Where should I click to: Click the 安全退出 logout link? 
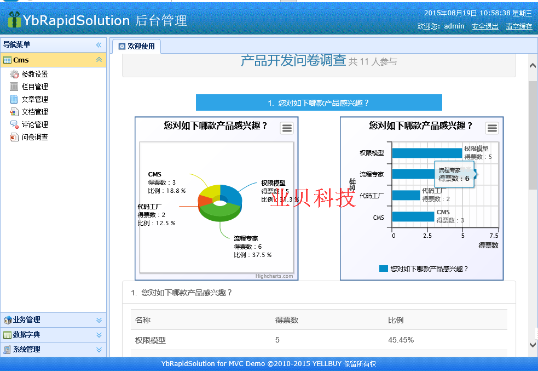[x=485, y=26]
